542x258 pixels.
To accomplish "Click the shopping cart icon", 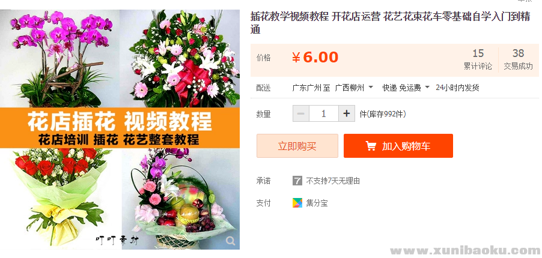I will tap(371, 146).
